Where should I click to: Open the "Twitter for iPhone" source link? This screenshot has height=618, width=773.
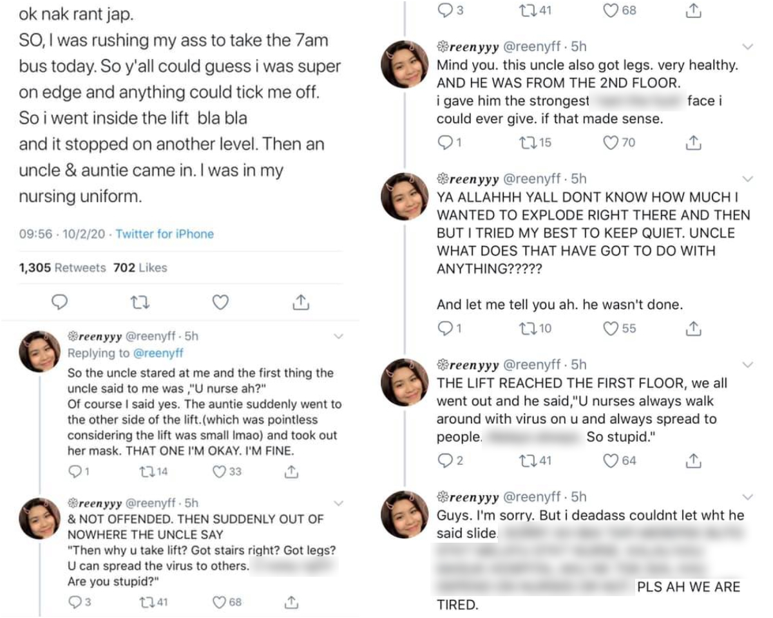click(x=165, y=234)
